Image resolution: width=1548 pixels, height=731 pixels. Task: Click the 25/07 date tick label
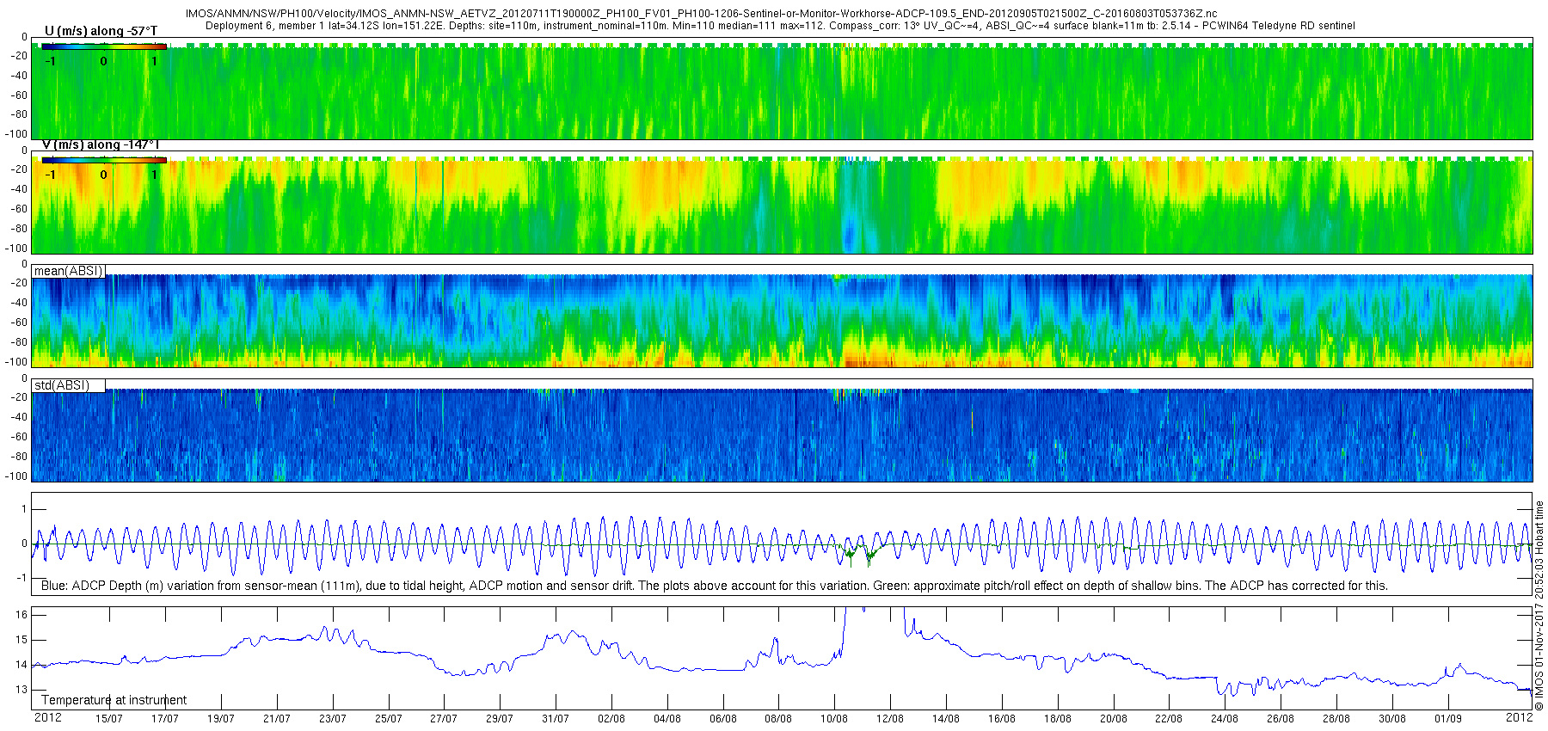point(388,719)
